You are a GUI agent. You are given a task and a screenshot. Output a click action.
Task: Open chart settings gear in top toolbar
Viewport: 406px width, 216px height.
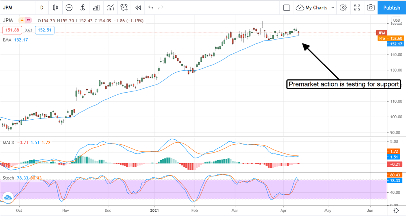click(343, 7)
